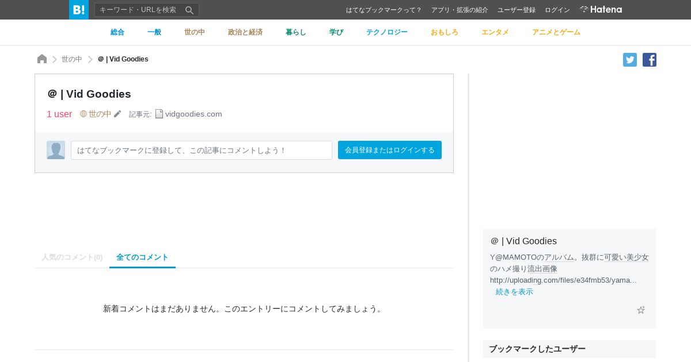
Task: Click ログイン in the header
Action: click(x=557, y=10)
